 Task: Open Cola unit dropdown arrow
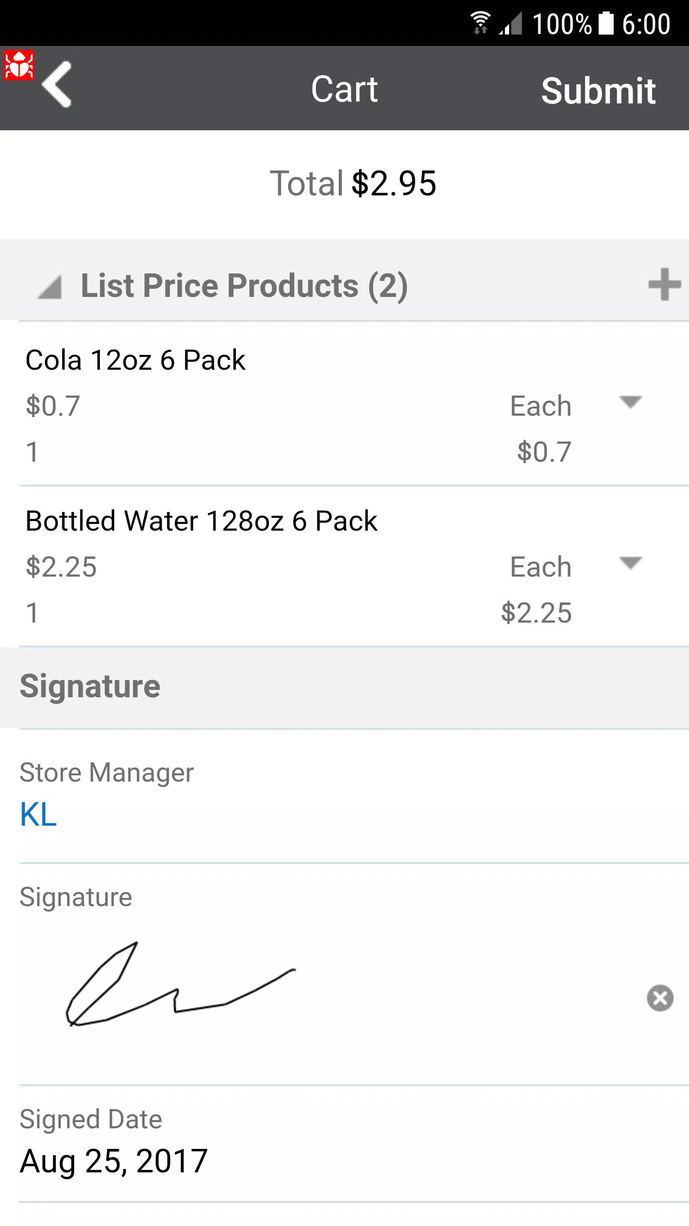pos(630,402)
